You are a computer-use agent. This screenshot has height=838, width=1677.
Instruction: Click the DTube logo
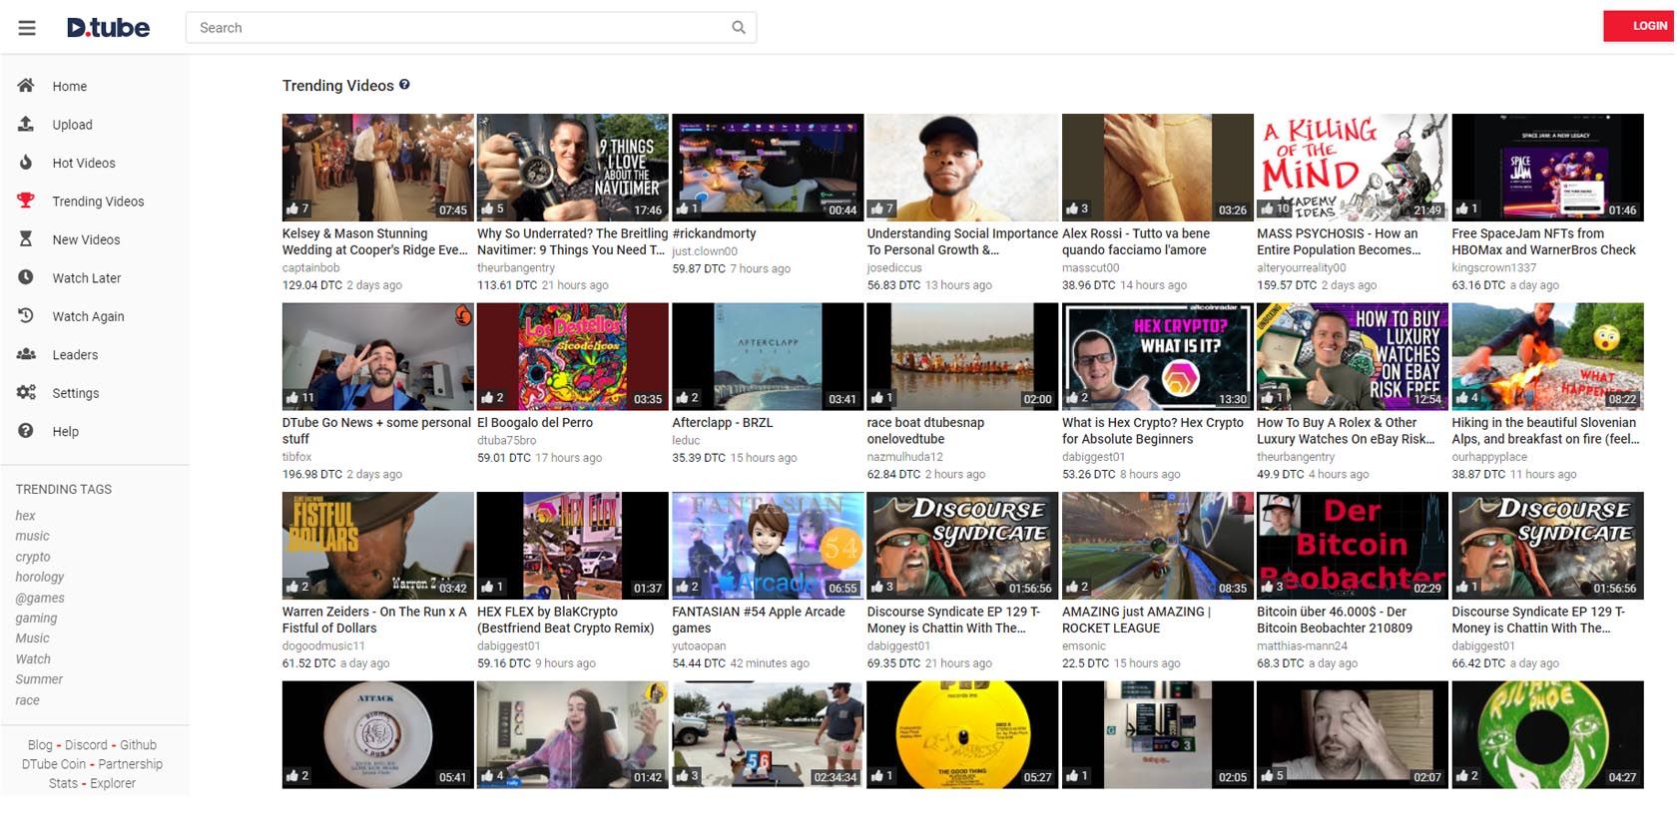point(108,28)
